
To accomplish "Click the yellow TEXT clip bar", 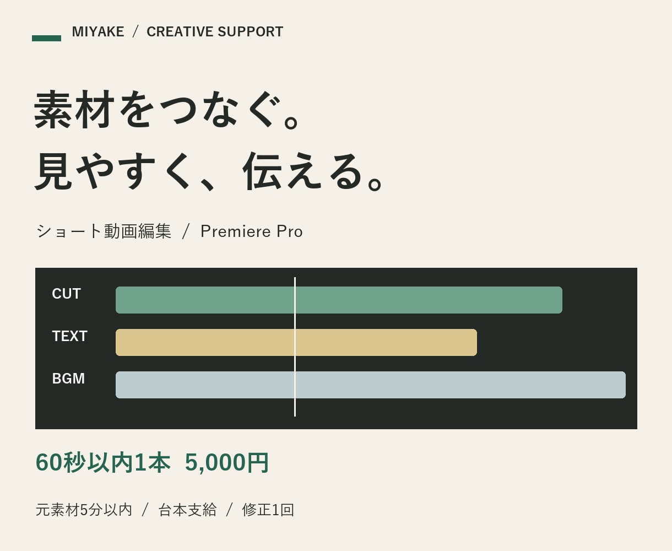I will click(x=296, y=342).
